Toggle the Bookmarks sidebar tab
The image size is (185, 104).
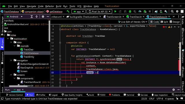coord(2,58)
